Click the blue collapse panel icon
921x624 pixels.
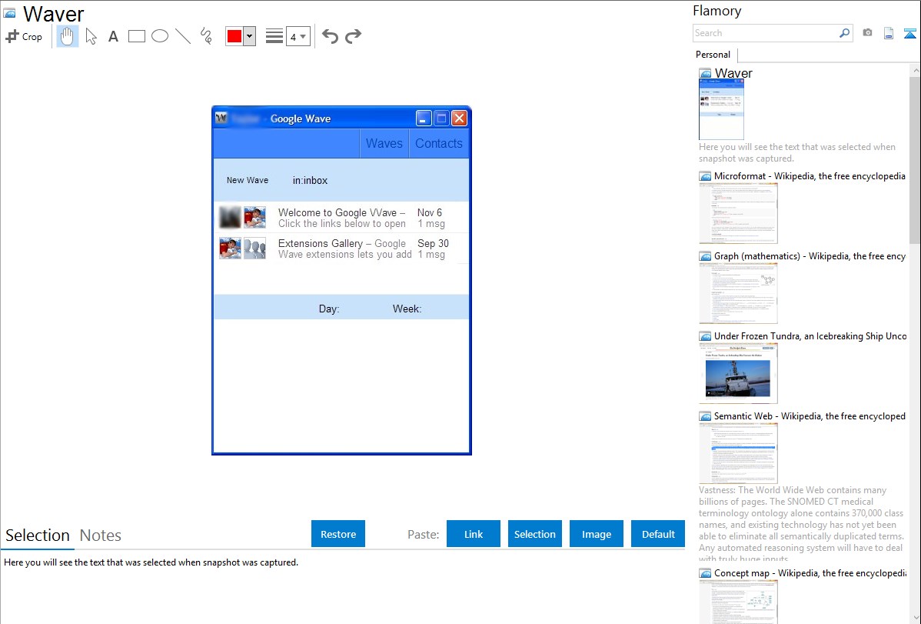[909, 33]
